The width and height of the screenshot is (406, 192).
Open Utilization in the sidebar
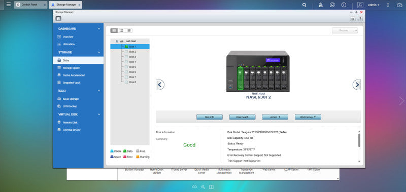[x=78, y=44]
